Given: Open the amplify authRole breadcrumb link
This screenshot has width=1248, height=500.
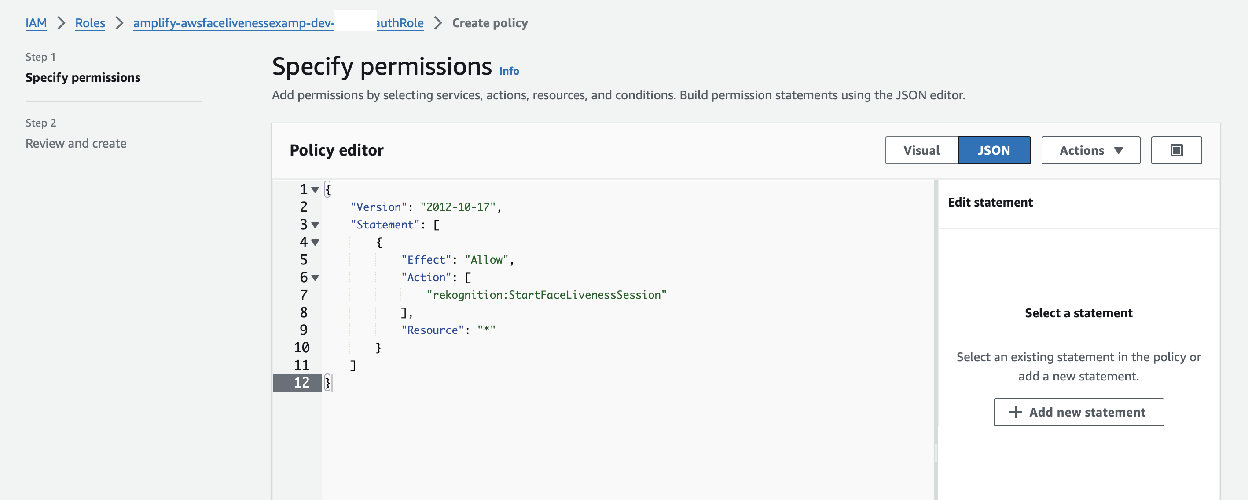Looking at the screenshot, I should pos(278,23).
